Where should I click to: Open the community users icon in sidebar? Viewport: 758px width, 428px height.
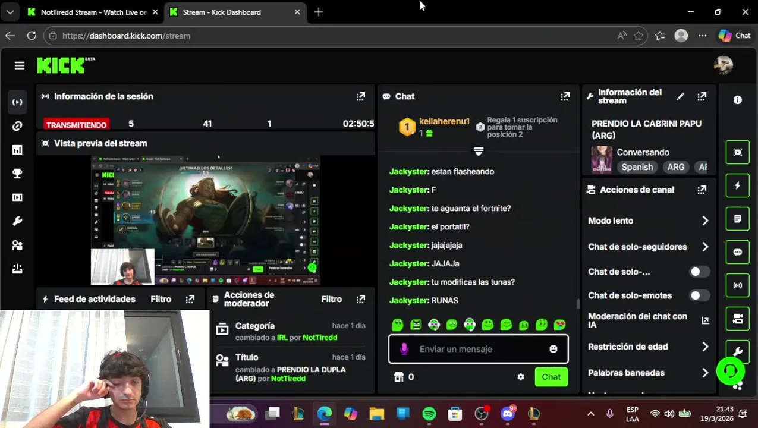coord(17,245)
